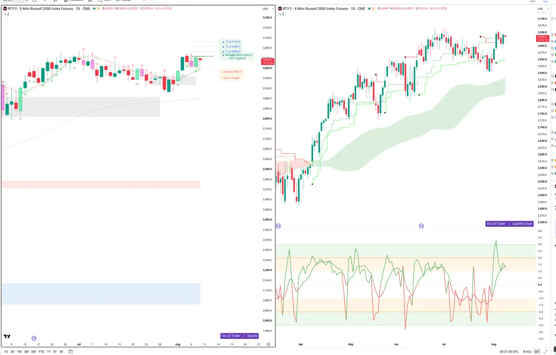Select the 6M time range
Image resolution: width=556 pixels, height=355 pixels.
(33, 352)
